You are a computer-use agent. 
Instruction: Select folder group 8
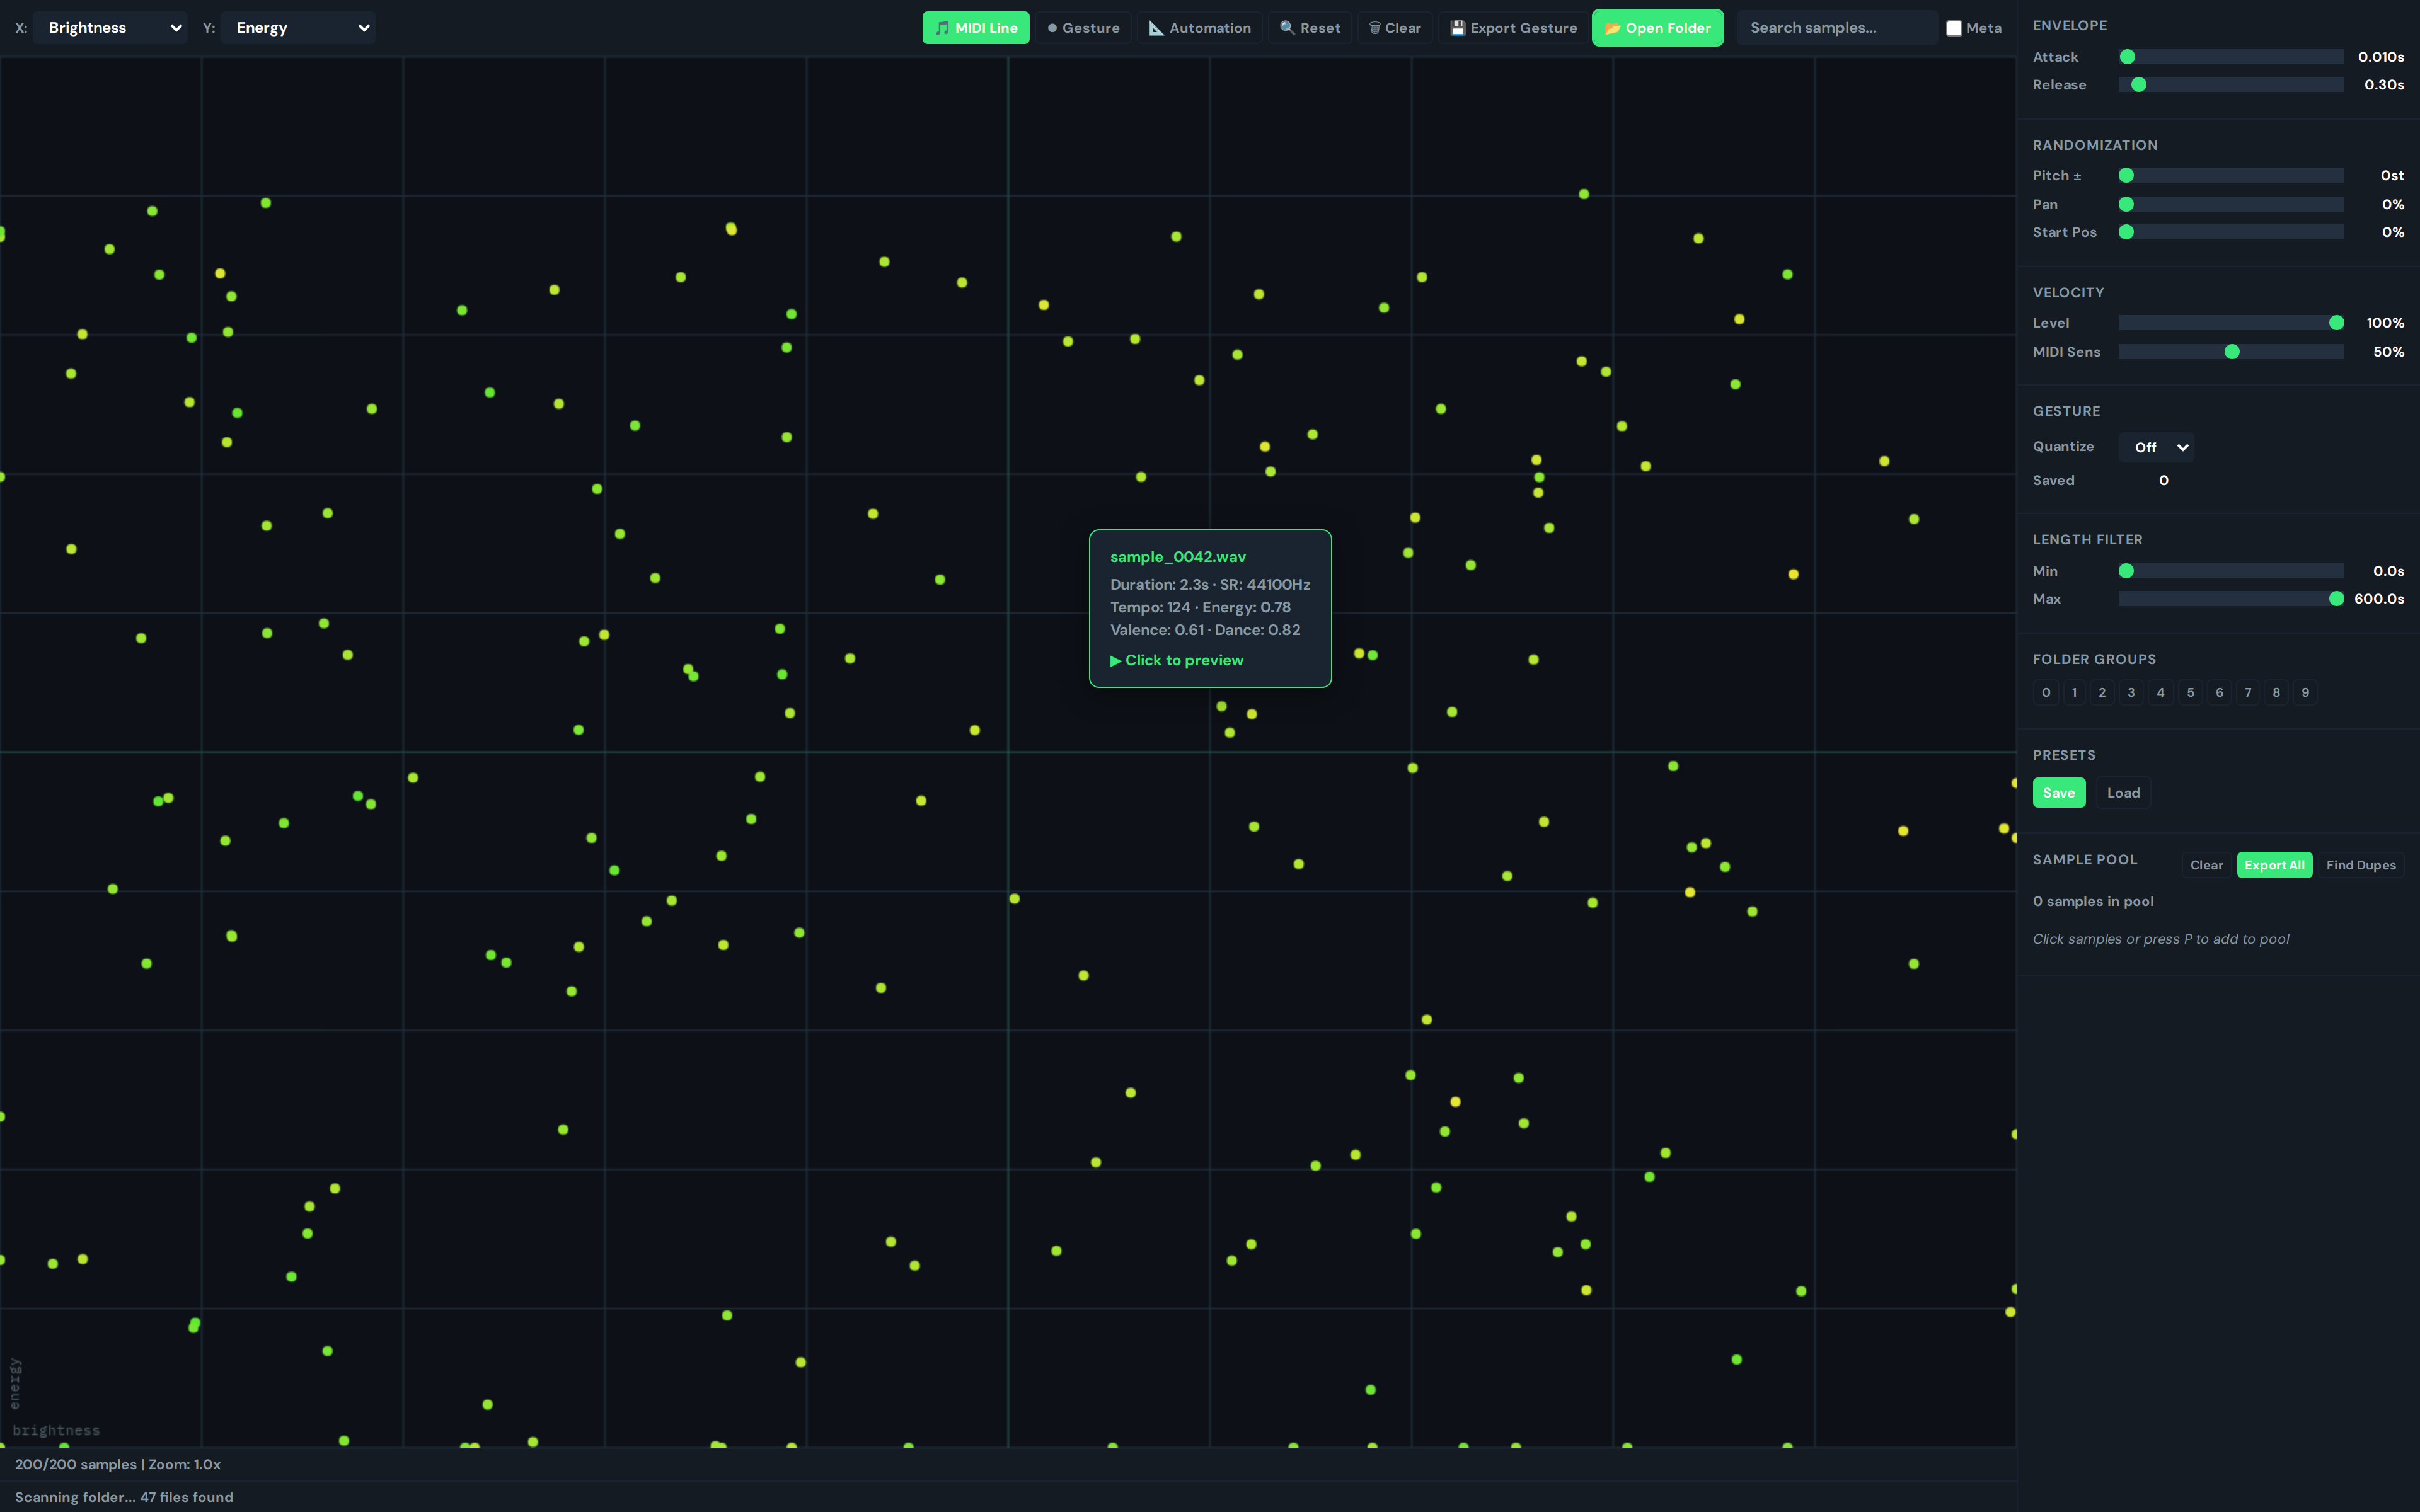coord(2277,692)
